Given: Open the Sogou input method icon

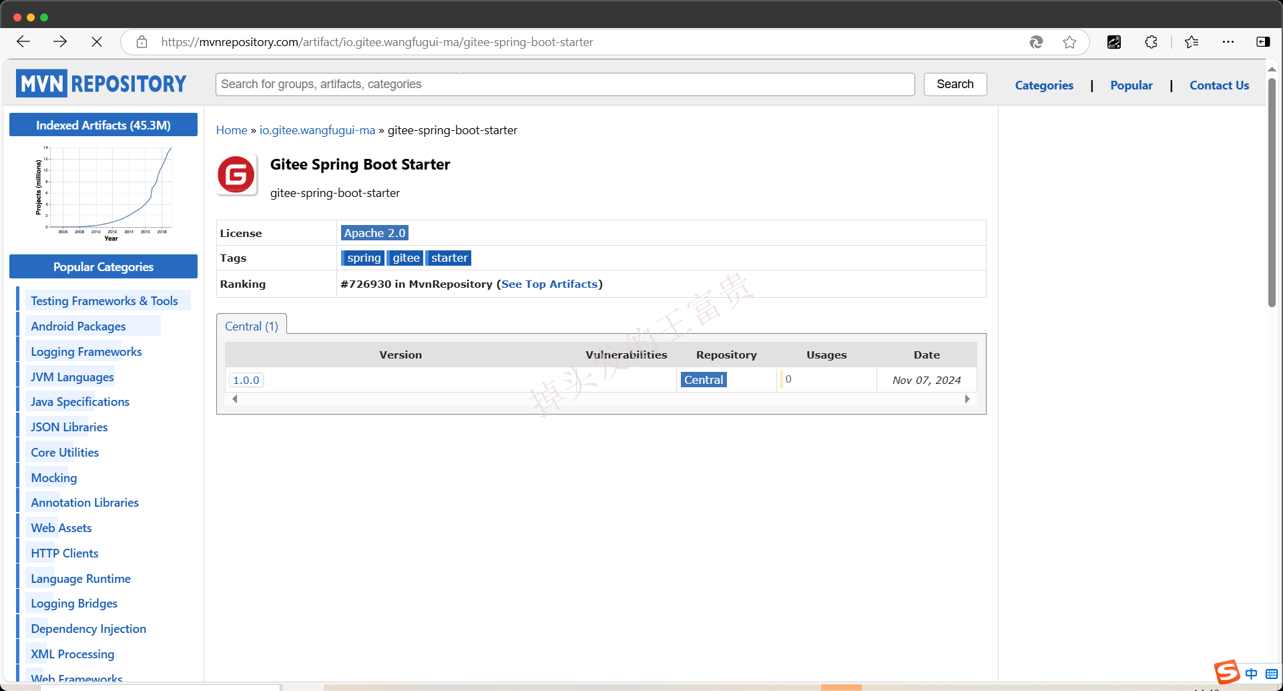Looking at the screenshot, I should [1227, 672].
